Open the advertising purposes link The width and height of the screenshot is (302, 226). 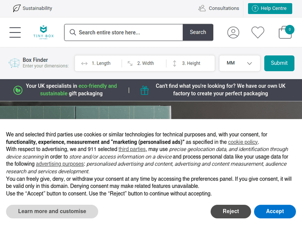(60, 164)
